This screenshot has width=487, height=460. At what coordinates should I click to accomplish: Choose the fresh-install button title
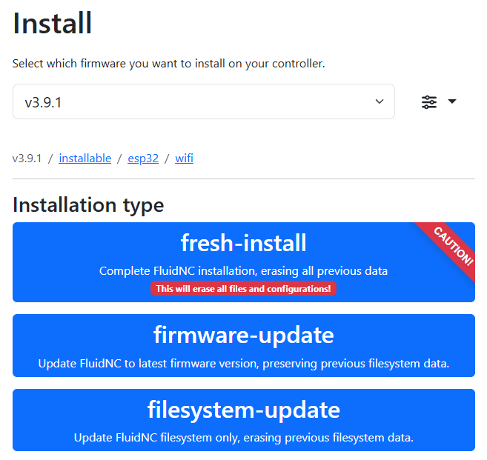tap(243, 243)
